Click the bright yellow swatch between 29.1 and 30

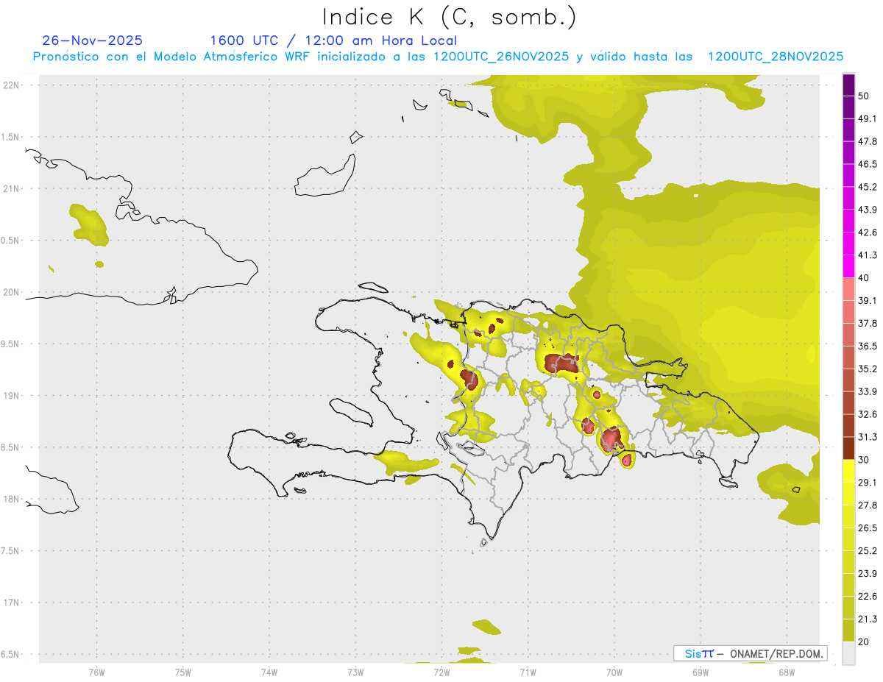(x=848, y=472)
